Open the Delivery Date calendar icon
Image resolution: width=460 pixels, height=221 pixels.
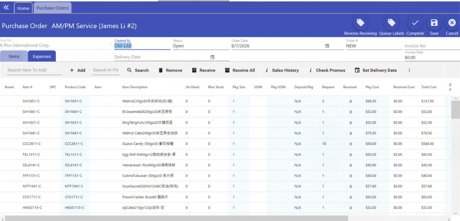coord(212,57)
